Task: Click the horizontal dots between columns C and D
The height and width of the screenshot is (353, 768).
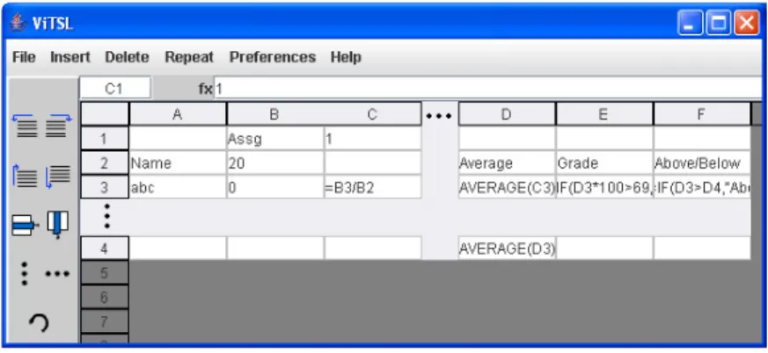Action: point(439,117)
